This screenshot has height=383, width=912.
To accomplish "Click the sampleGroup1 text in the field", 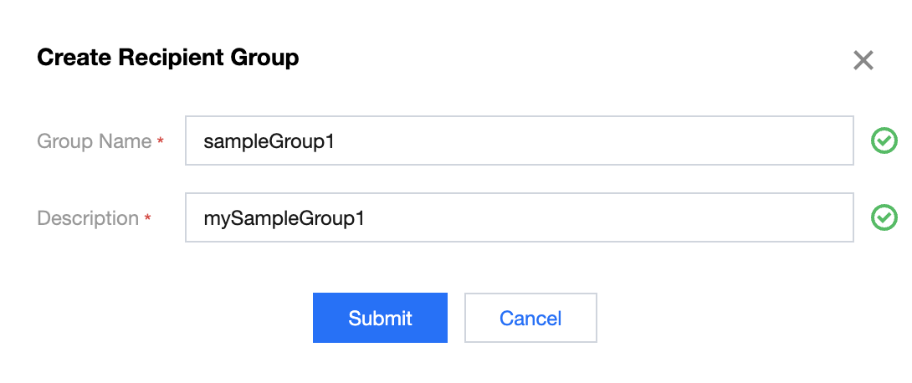I will (269, 141).
